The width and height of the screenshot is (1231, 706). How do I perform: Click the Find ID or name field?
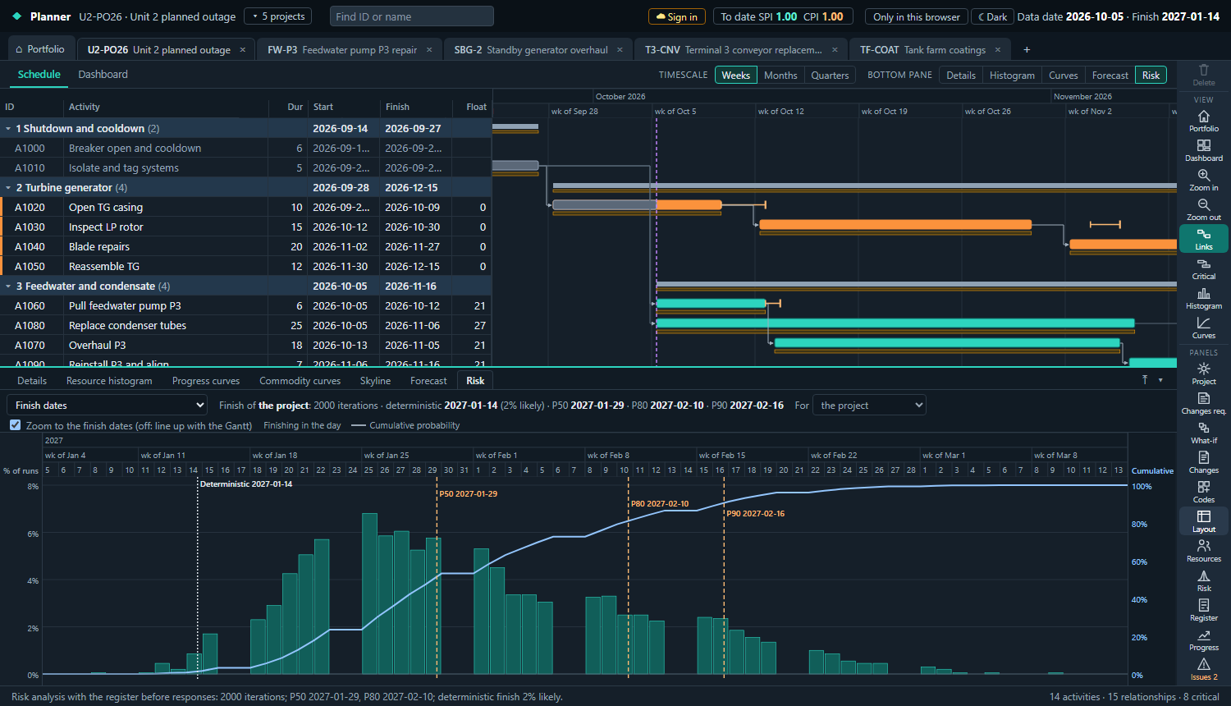click(x=412, y=16)
